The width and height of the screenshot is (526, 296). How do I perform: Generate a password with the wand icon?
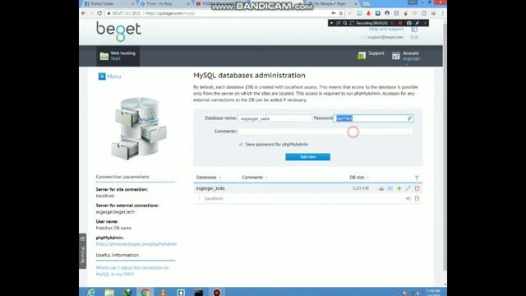click(x=409, y=118)
